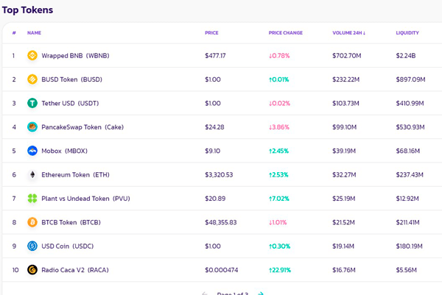This screenshot has width=442, height=295.
Task: Click the ↑0.30% price change
Action: click(279, 246)
